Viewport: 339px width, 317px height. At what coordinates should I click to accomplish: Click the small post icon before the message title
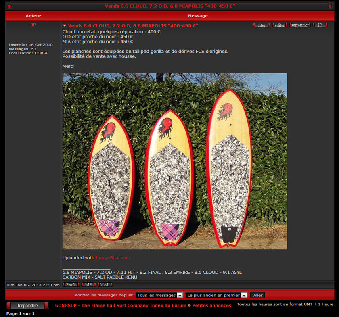coord(65,26)
